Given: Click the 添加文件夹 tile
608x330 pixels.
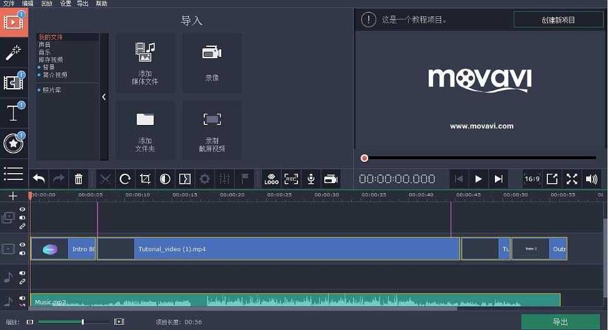Looking at the screenshot, I should point(145,130).
